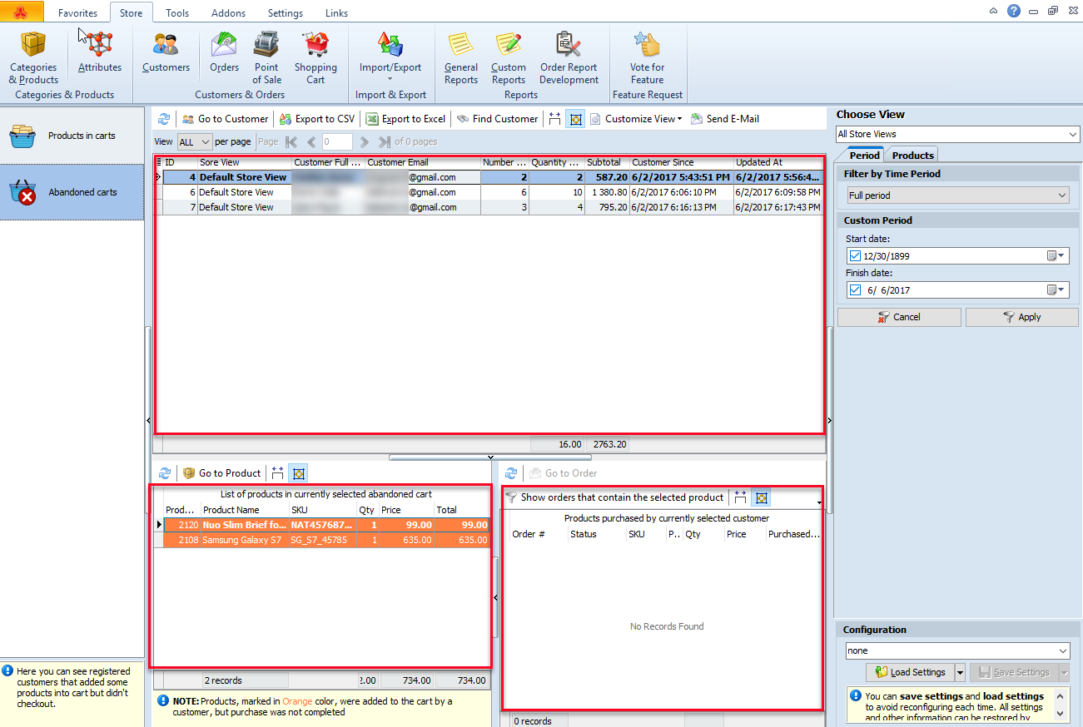Screen dimensions: 1083x727
Task: Click the page number input field
Action: point(337,142)
